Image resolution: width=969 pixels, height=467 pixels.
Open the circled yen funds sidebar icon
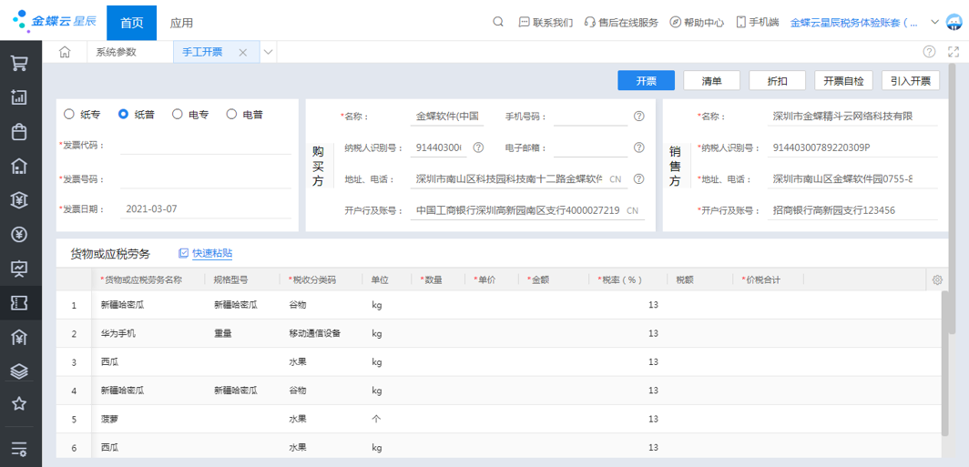pos(20,234)
